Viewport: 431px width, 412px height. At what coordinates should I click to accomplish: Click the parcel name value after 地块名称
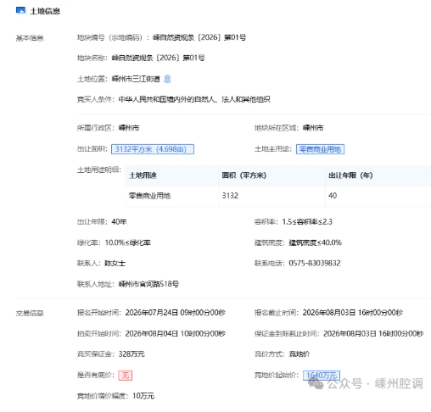(x=159, y=58)
